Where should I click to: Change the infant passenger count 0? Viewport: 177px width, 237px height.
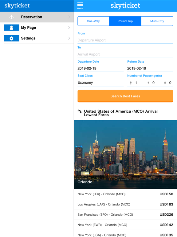(170, 83)
